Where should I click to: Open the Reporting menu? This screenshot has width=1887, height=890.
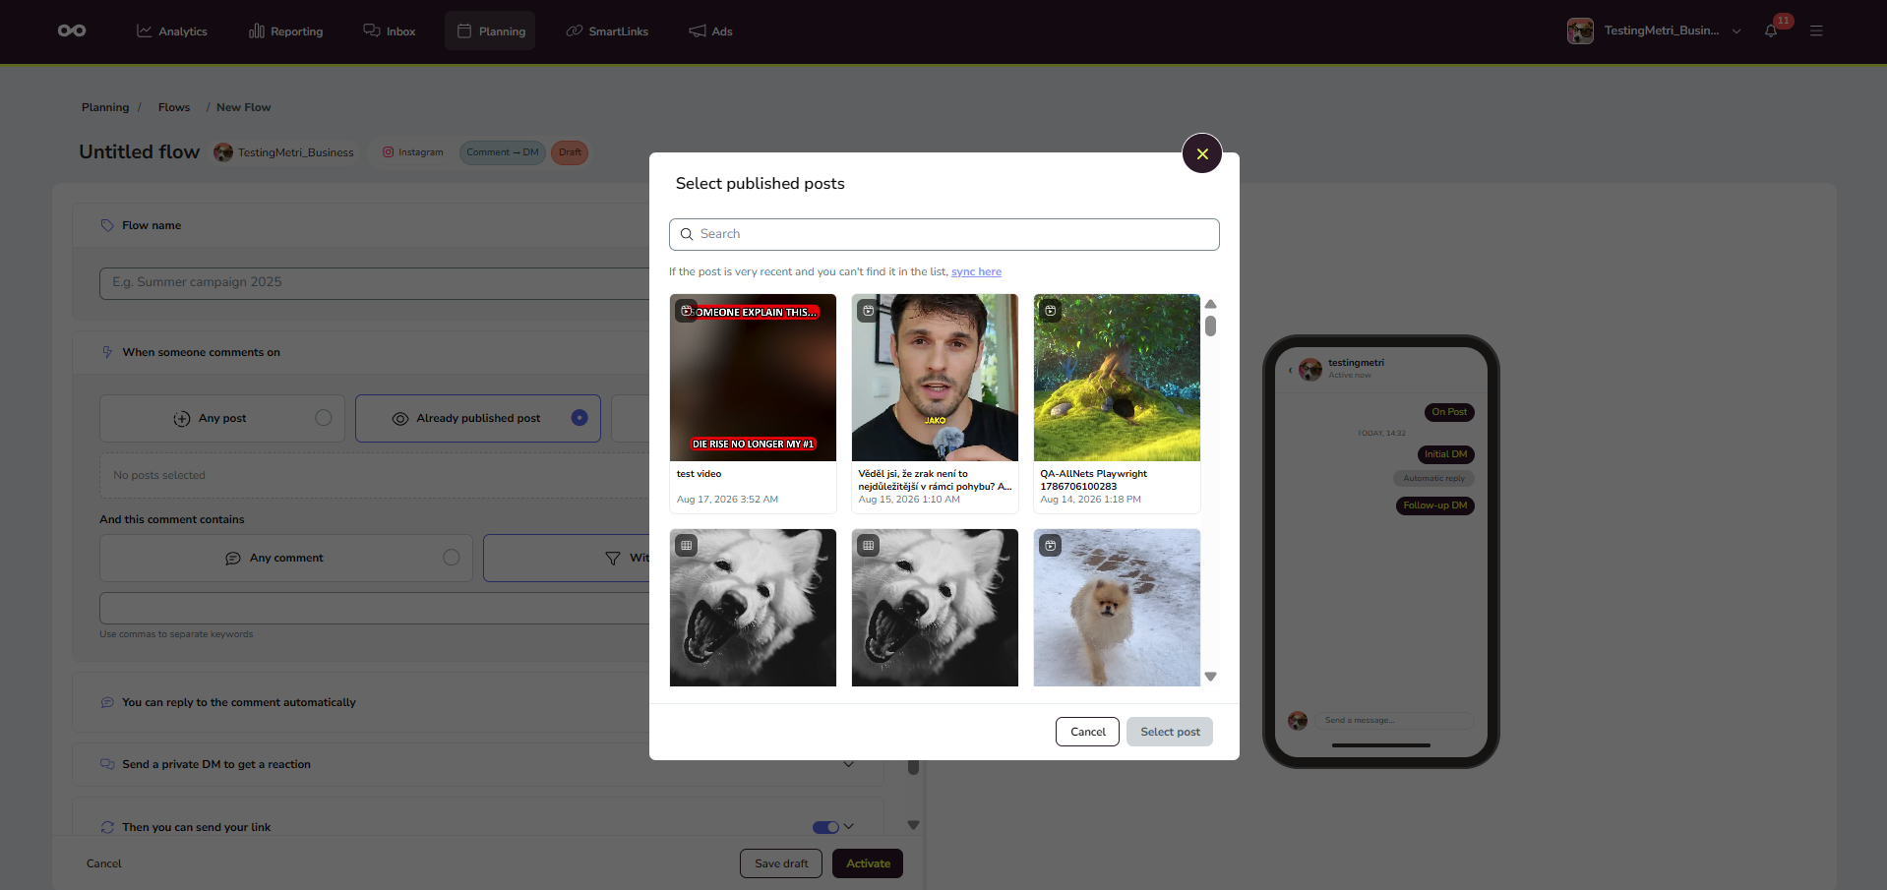[286, 31]
